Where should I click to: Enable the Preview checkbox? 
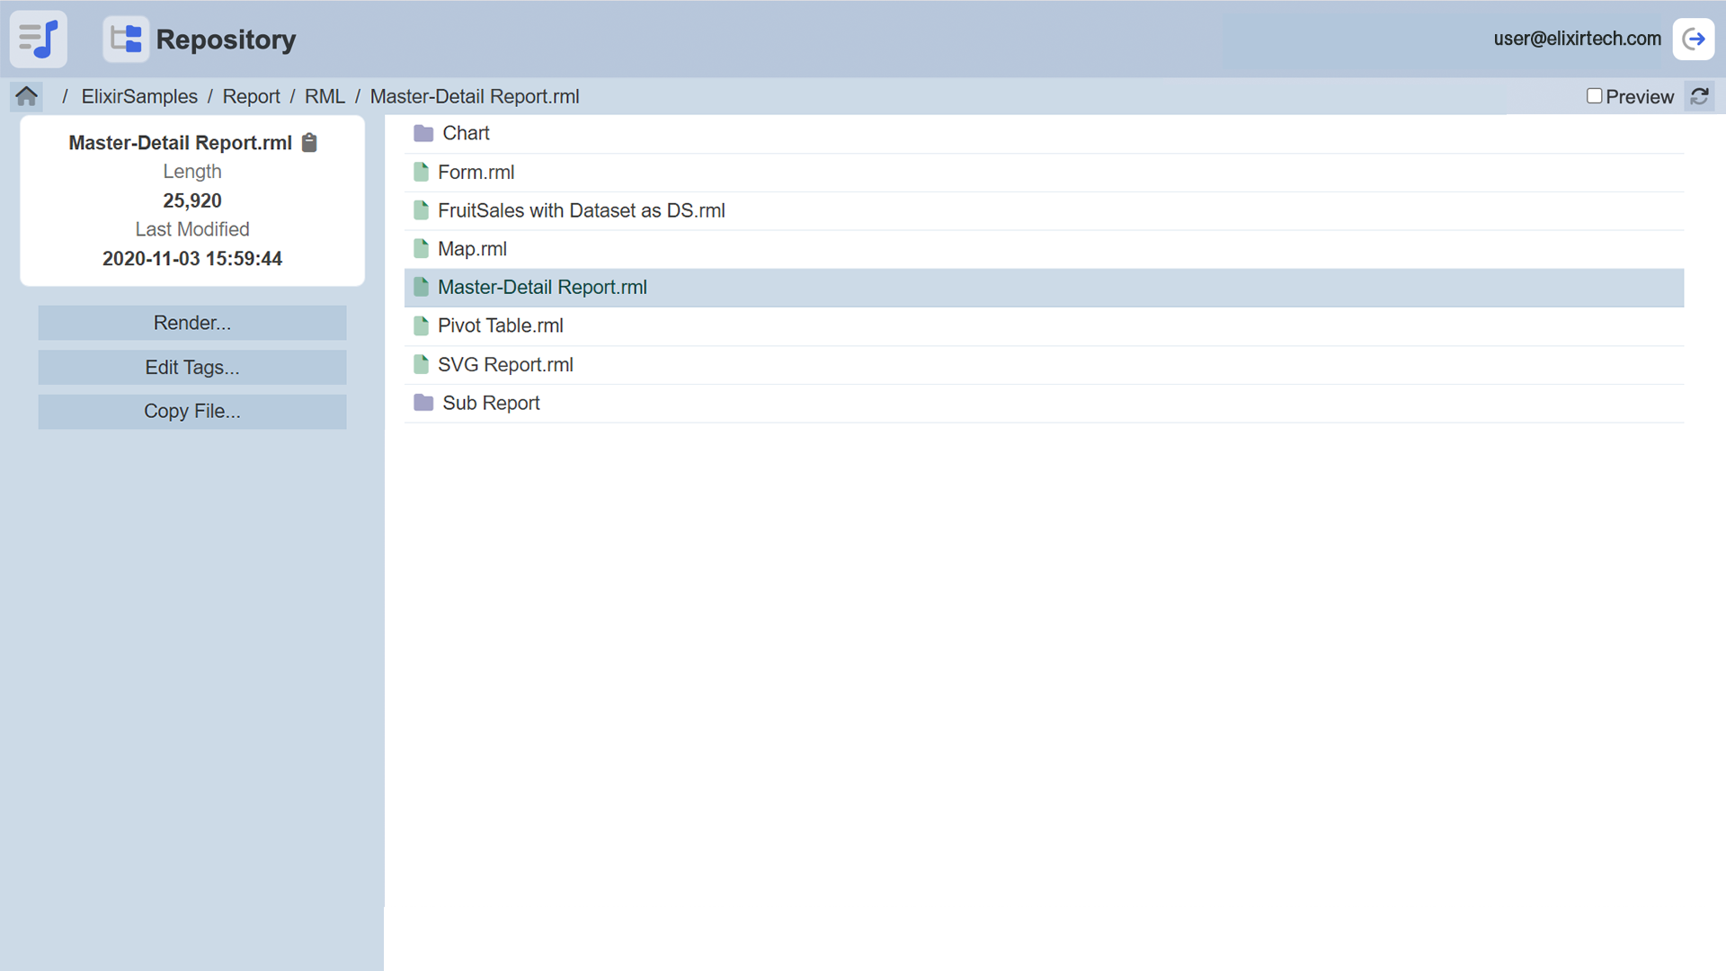click(x=1594, y=96)
